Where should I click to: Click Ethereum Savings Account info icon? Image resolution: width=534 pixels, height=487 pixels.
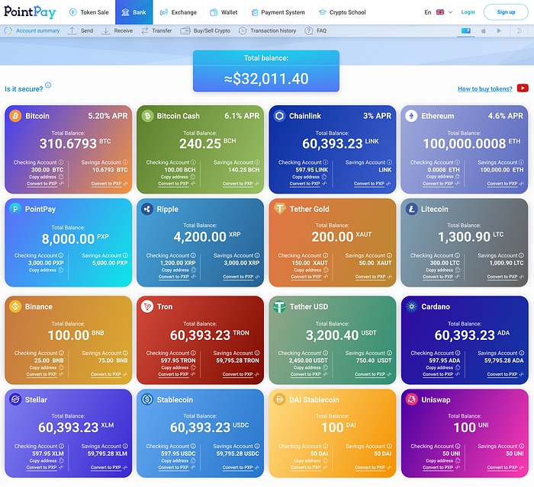point(521,162)
